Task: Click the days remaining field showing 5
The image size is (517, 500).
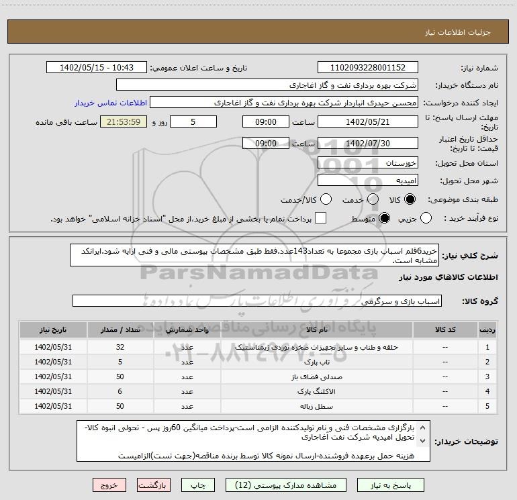Action: coord(193,121)
